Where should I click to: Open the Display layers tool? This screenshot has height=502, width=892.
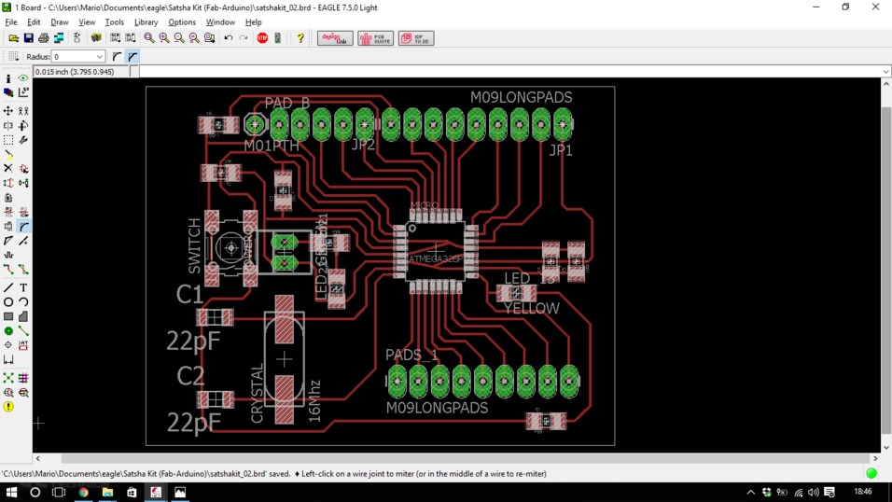[x=8, y=92]
